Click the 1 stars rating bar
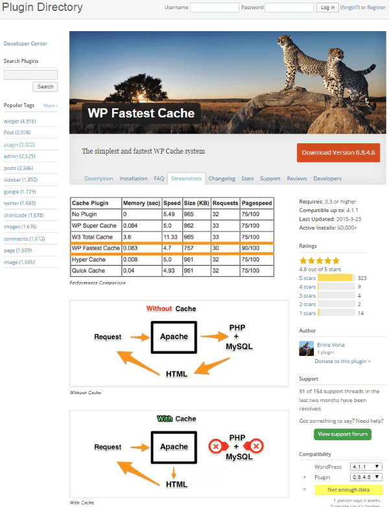The image size is (389, 507). coord(336,312)
